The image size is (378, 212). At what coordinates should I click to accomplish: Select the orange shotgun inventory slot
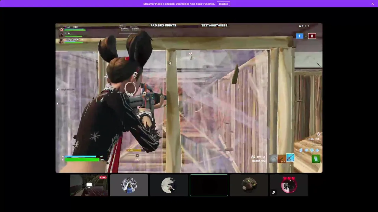coord(282,158)
